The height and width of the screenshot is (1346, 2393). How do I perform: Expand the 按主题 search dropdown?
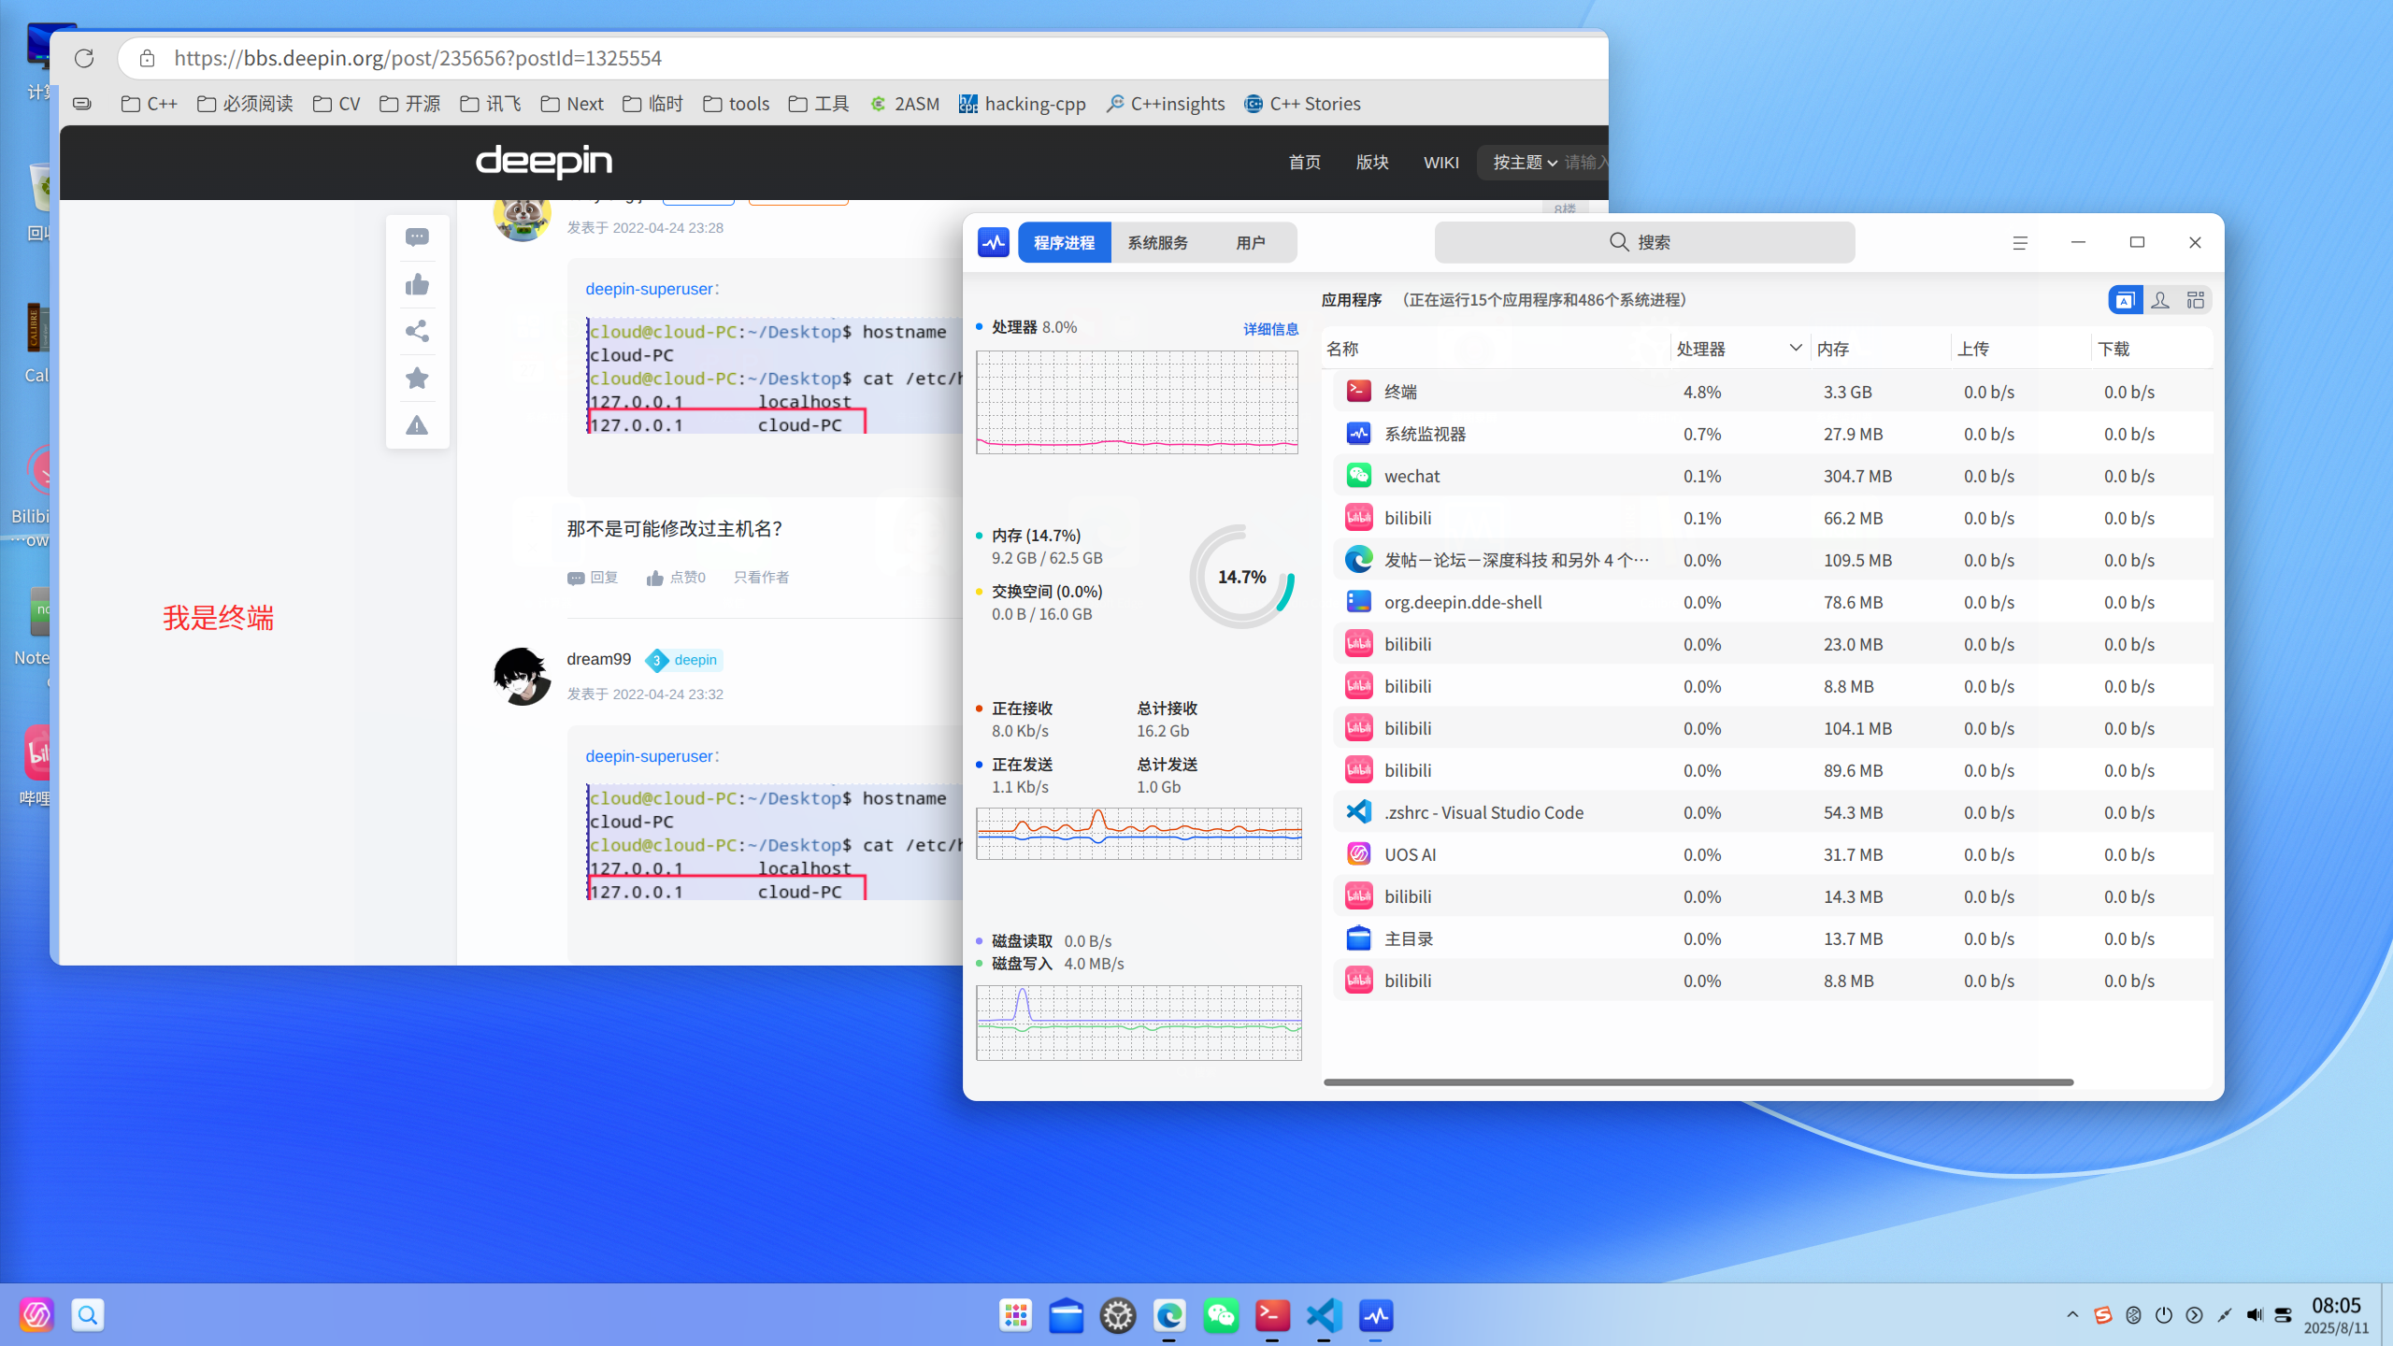(x=1525, y=163)
